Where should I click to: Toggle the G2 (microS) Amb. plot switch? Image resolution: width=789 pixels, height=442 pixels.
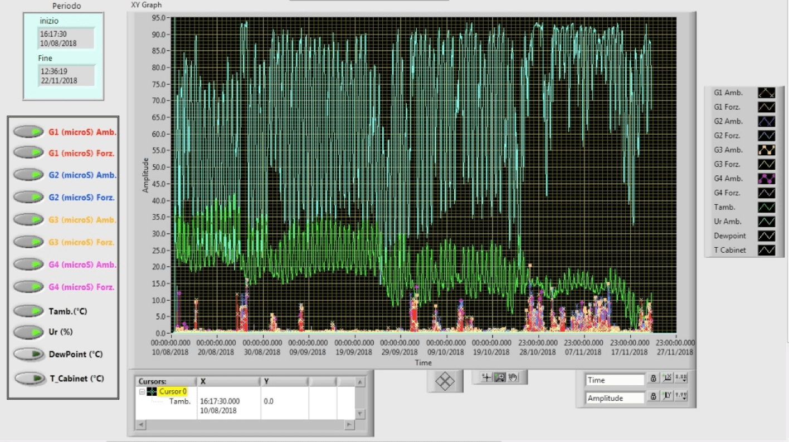pos(28,175)
